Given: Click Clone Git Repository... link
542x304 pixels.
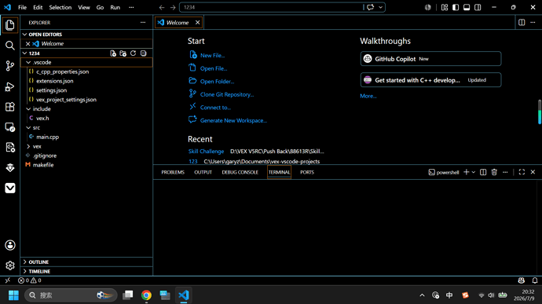Looking at the screenshot, I should [227, 94].
